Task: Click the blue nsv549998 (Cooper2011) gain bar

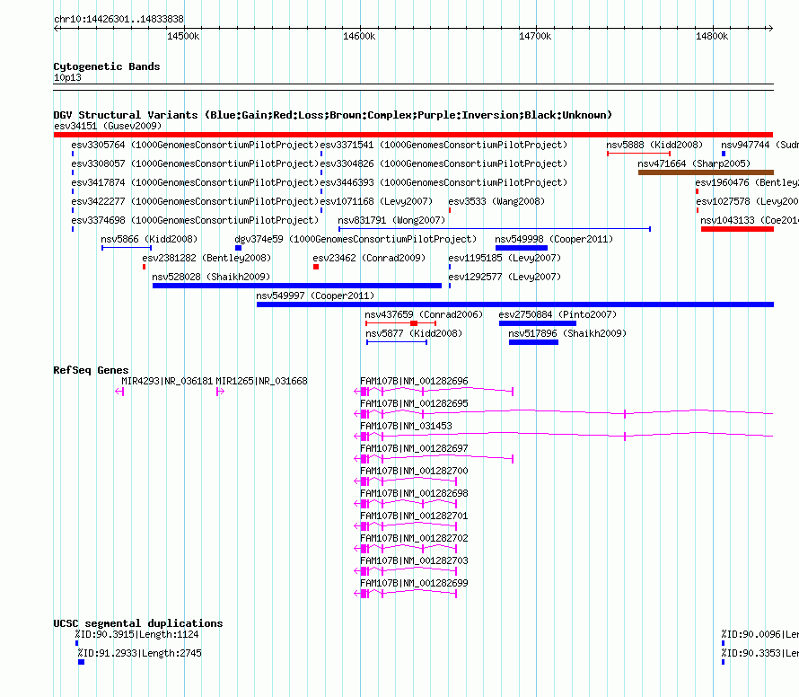Action: 522,248
